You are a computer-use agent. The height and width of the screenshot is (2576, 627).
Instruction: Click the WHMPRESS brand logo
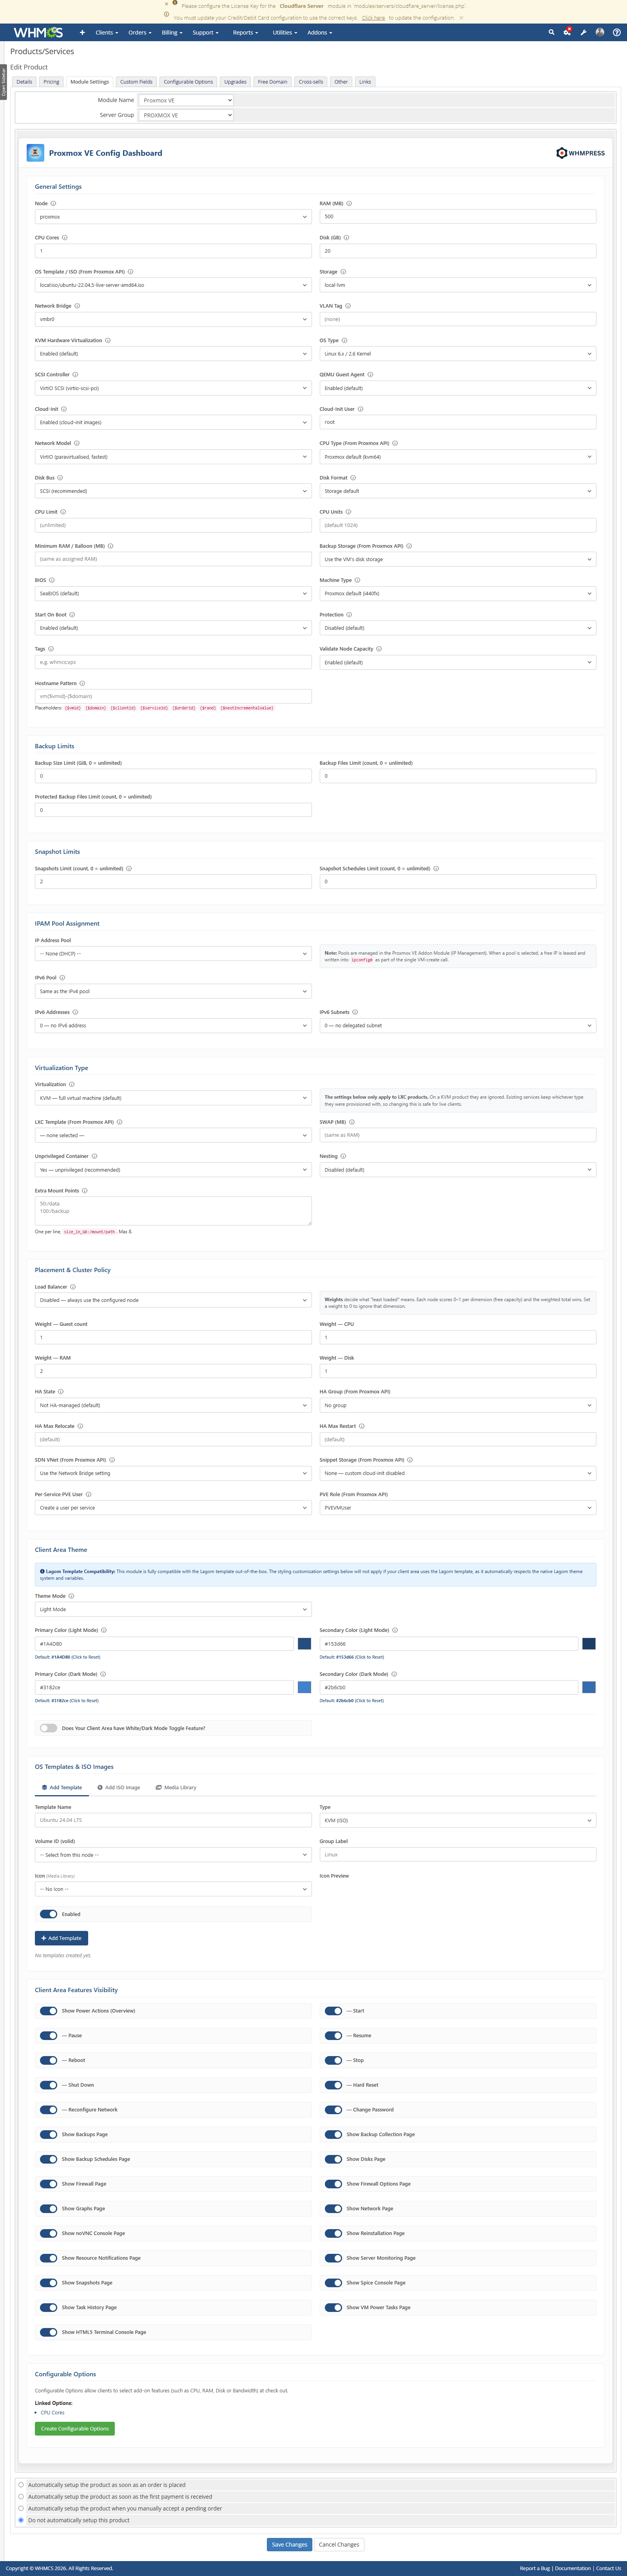tap(580, 153)
